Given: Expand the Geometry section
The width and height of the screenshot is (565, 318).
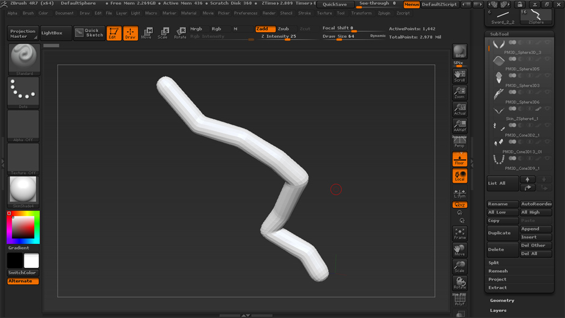Looking at the screenshot, I should (x=502, y=300).
